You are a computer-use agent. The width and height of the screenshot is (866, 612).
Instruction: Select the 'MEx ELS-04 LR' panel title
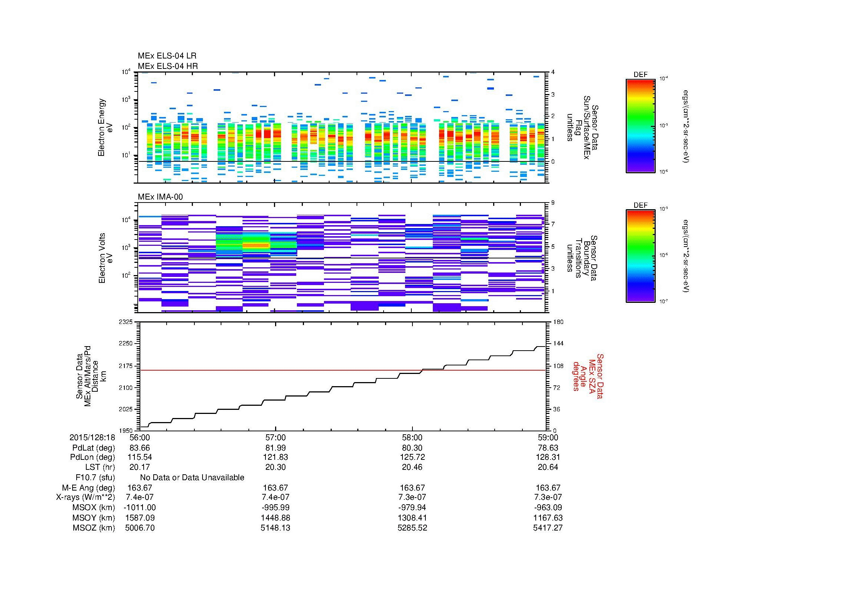167,56
